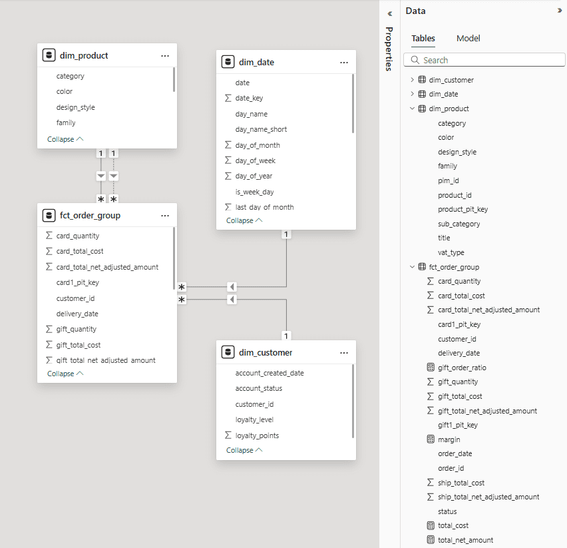Click the dim_customer table database icon
567x548 pixels.
228,352
